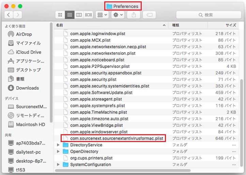Open iCloud Drive in the sidebar

(25, 52)
